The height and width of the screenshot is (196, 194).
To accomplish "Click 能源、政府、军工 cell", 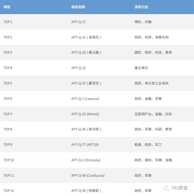I will click(x=148, y=145).
